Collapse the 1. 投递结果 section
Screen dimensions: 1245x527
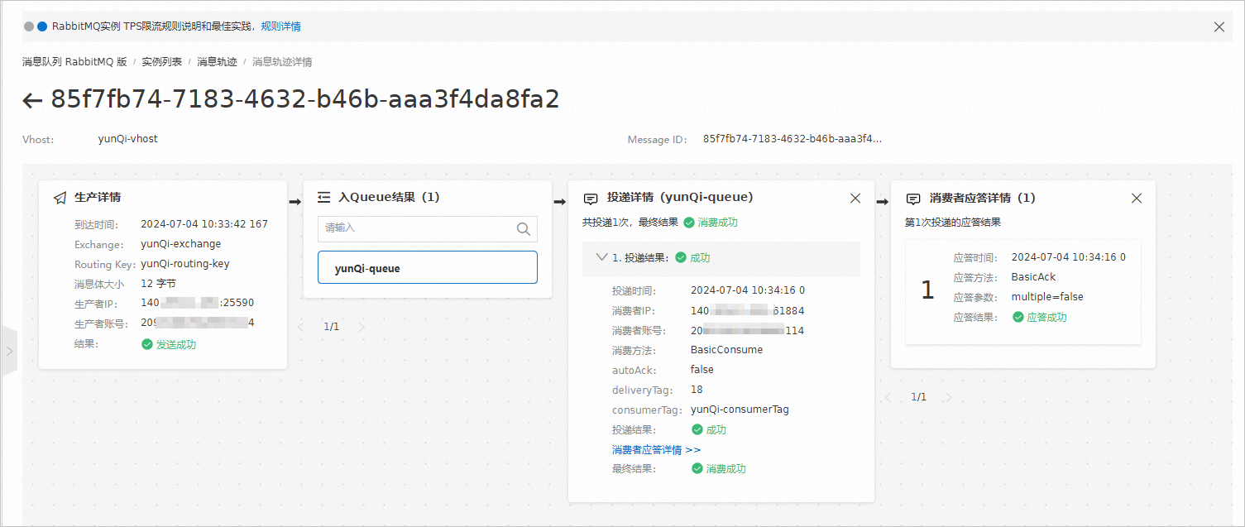(x=601, y=257)
